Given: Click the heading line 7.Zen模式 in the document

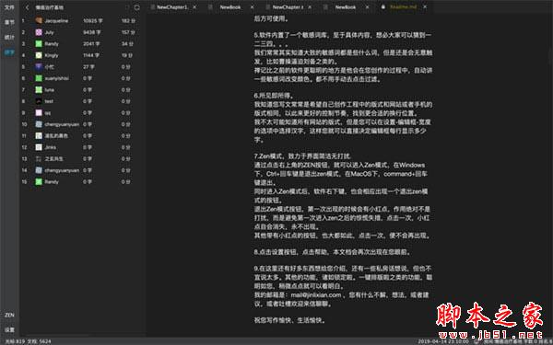Looking at the screenshot, I should coord(302,156).
